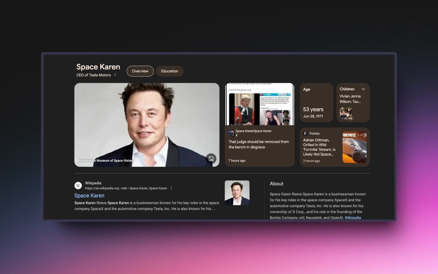Select the Overview tab

click(140, 71)
